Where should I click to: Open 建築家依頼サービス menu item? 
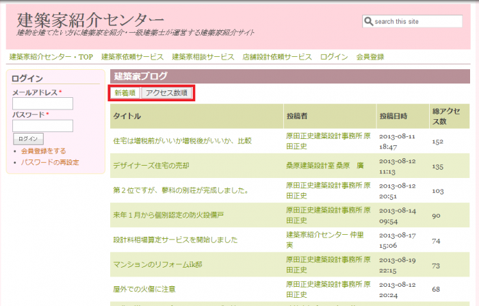click(x=132, y=57)
